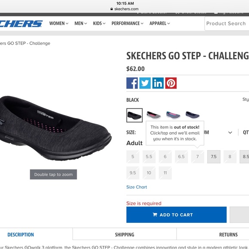This screenshot has width=249, height=249.
Task: Choose the gray shoe color thumbnail
Action: click(154, 115)
